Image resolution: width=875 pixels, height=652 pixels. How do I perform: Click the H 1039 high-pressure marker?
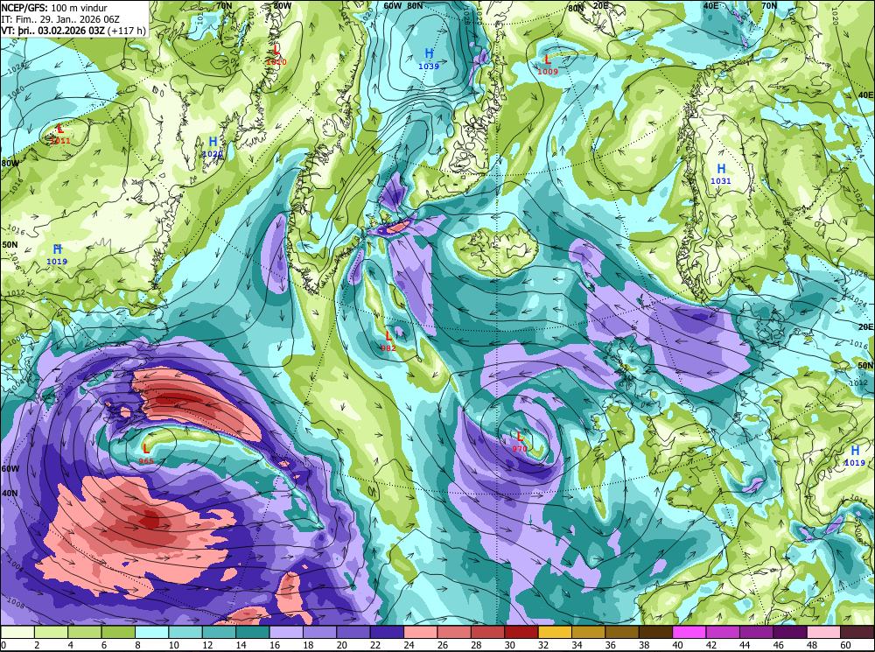429,58
